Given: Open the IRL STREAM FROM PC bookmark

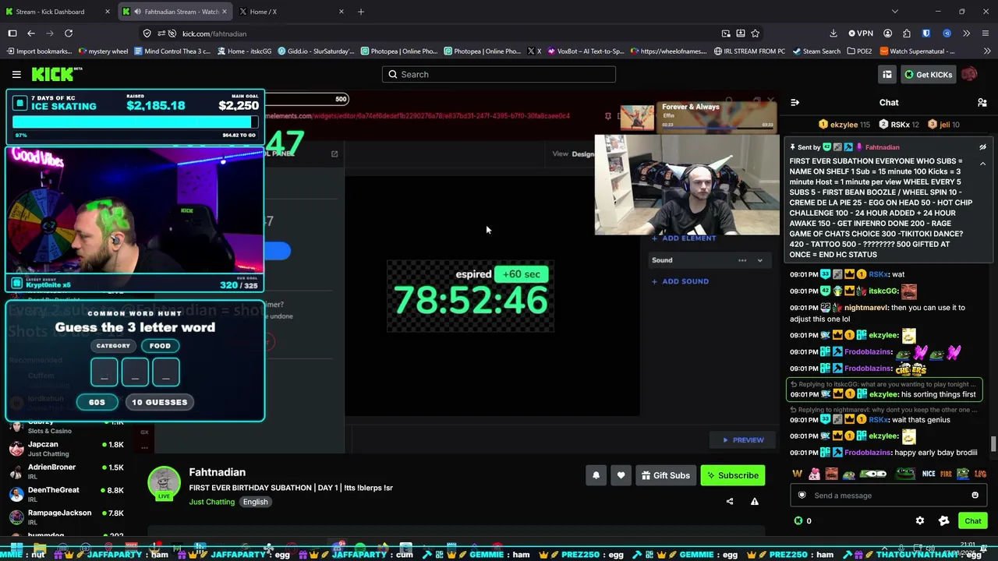Looking at the screenshot, I should (749, 51).
